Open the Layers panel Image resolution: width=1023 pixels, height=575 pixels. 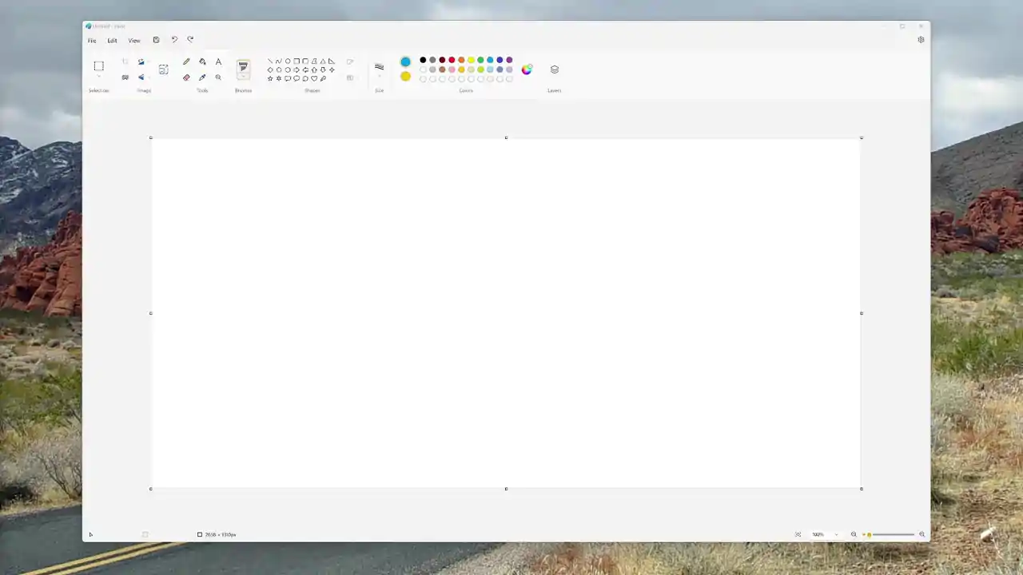pos(555,69)
